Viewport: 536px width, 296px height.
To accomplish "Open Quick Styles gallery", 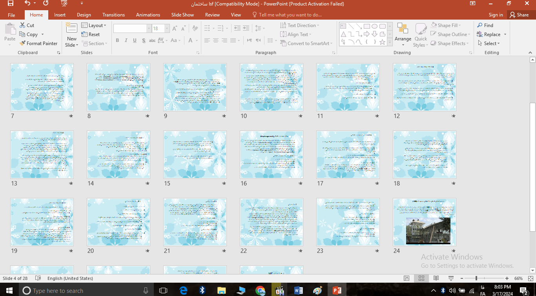I will click(421, 35).
